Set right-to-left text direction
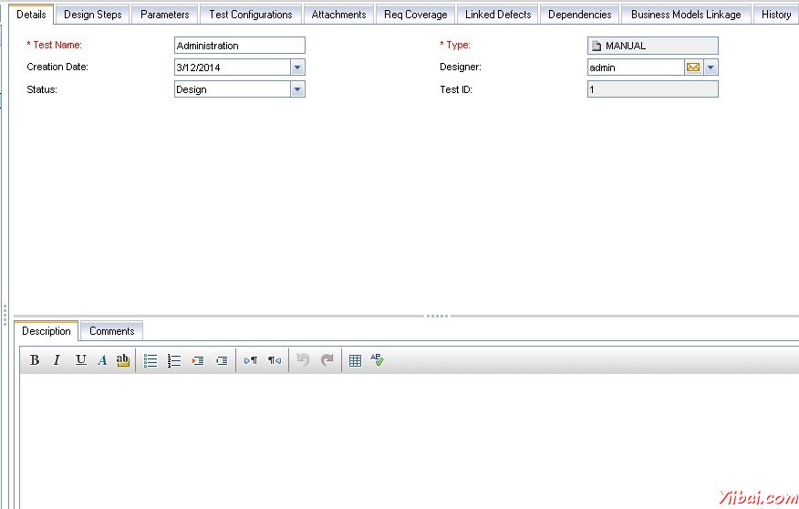The height and width of the screenshot is (509, 799). (275, 360)
